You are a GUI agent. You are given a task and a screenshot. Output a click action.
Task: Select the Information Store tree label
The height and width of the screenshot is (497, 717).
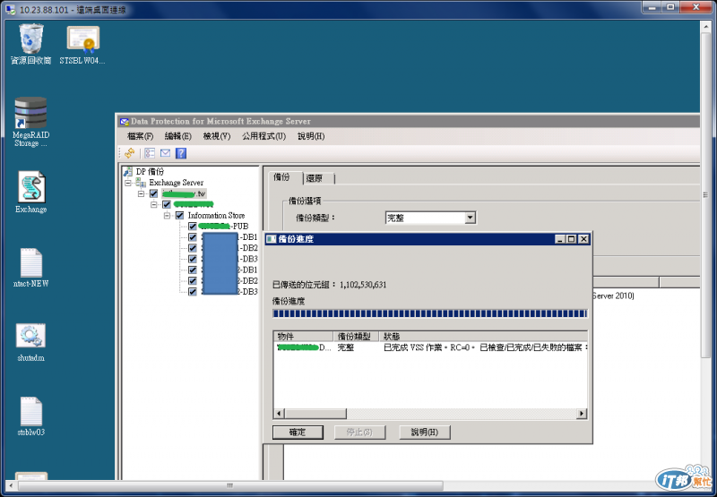click(216, 215)
